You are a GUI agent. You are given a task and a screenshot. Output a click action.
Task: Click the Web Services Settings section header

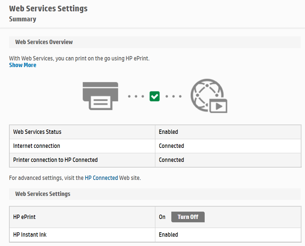click(x=43, y=194)
